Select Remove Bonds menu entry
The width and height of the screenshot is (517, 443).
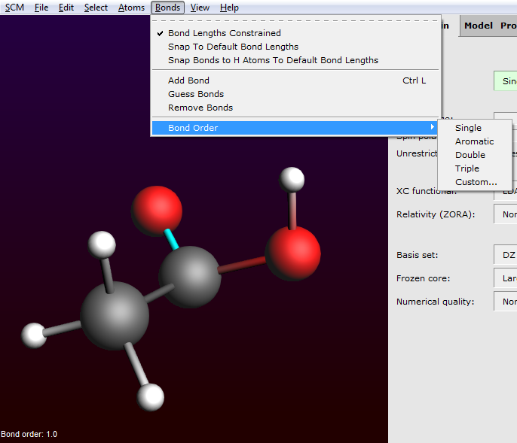pos(295,108)
